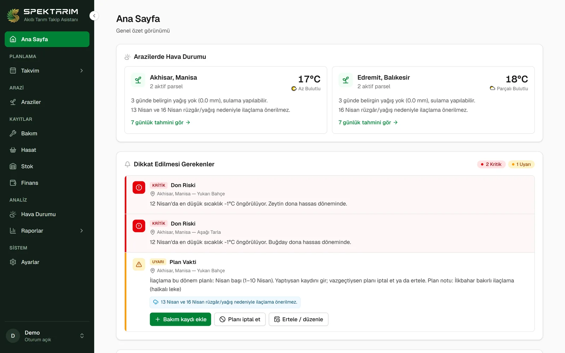Click the Bakım kaydı ekle button
565x353 pixels.
click(x=180, y=319)
